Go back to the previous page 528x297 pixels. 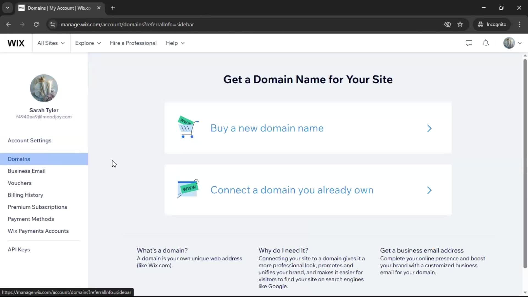9,24
